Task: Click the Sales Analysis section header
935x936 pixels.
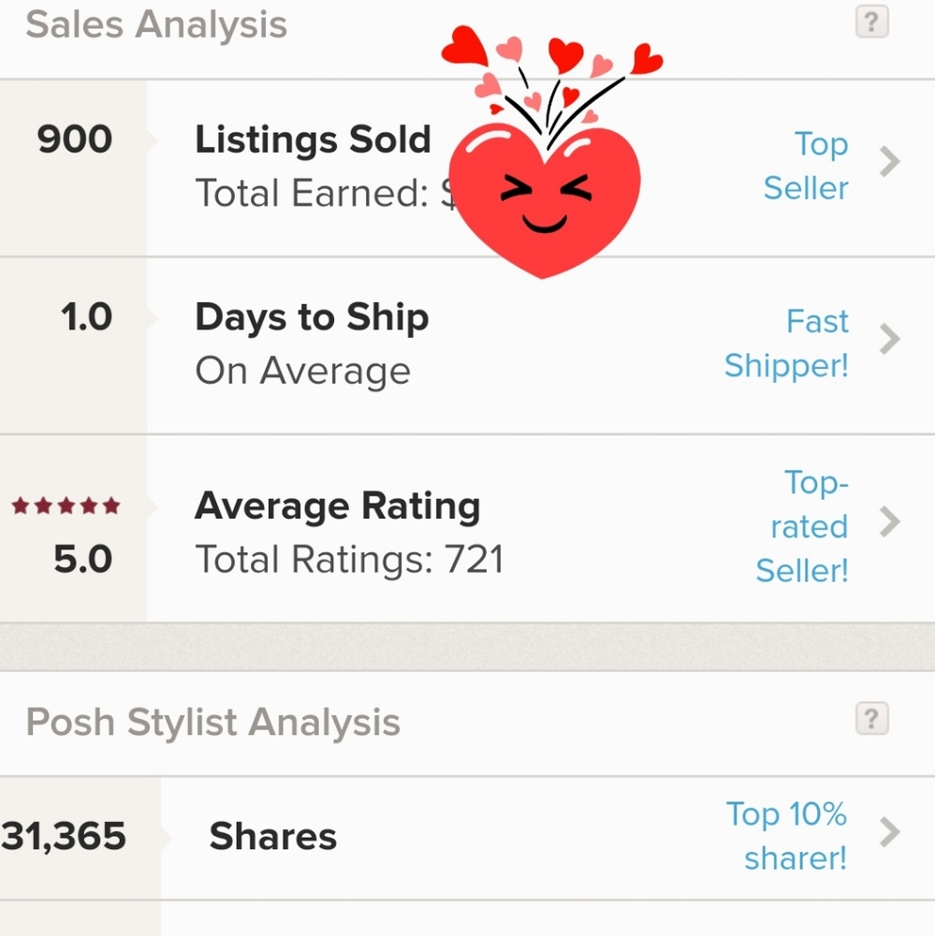Action: (x=156, y=25)
